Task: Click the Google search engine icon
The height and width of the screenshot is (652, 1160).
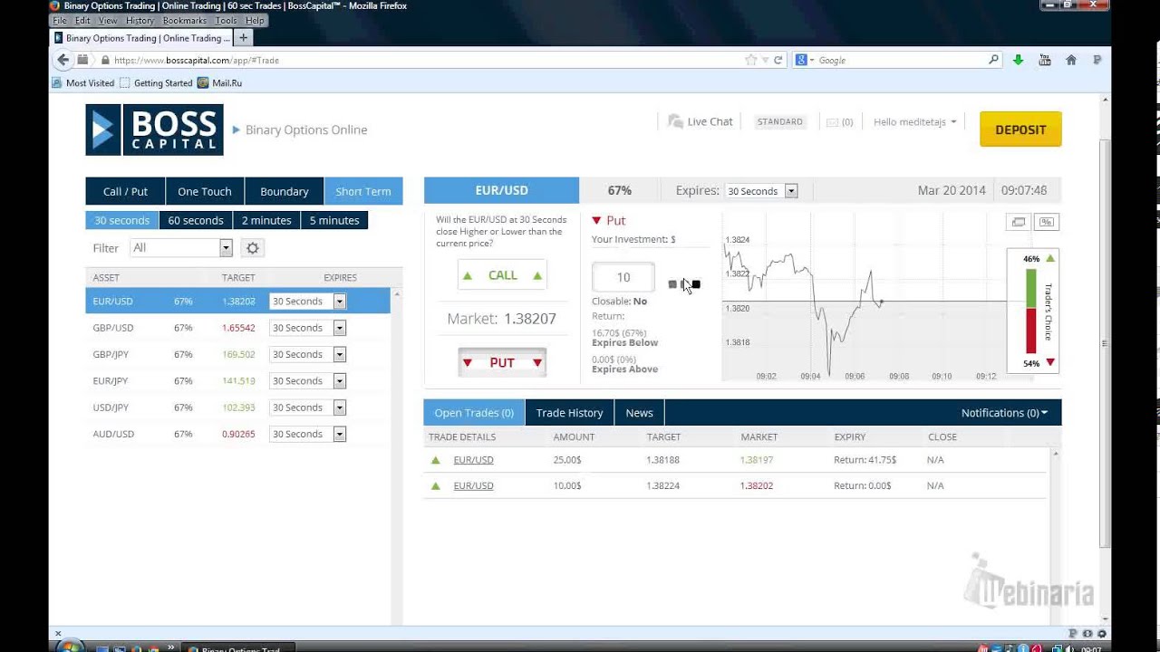Action: point(801,60)
